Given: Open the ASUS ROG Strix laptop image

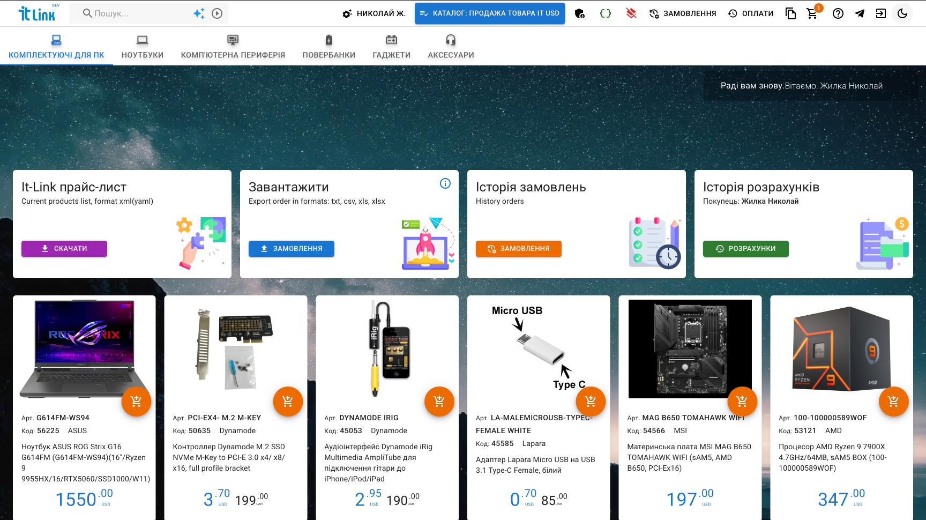Looking at the screenshot, I should coord(84,349).
